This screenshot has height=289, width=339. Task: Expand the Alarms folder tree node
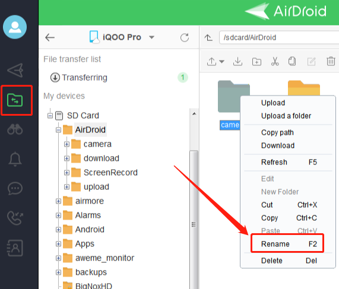(58, 215)
